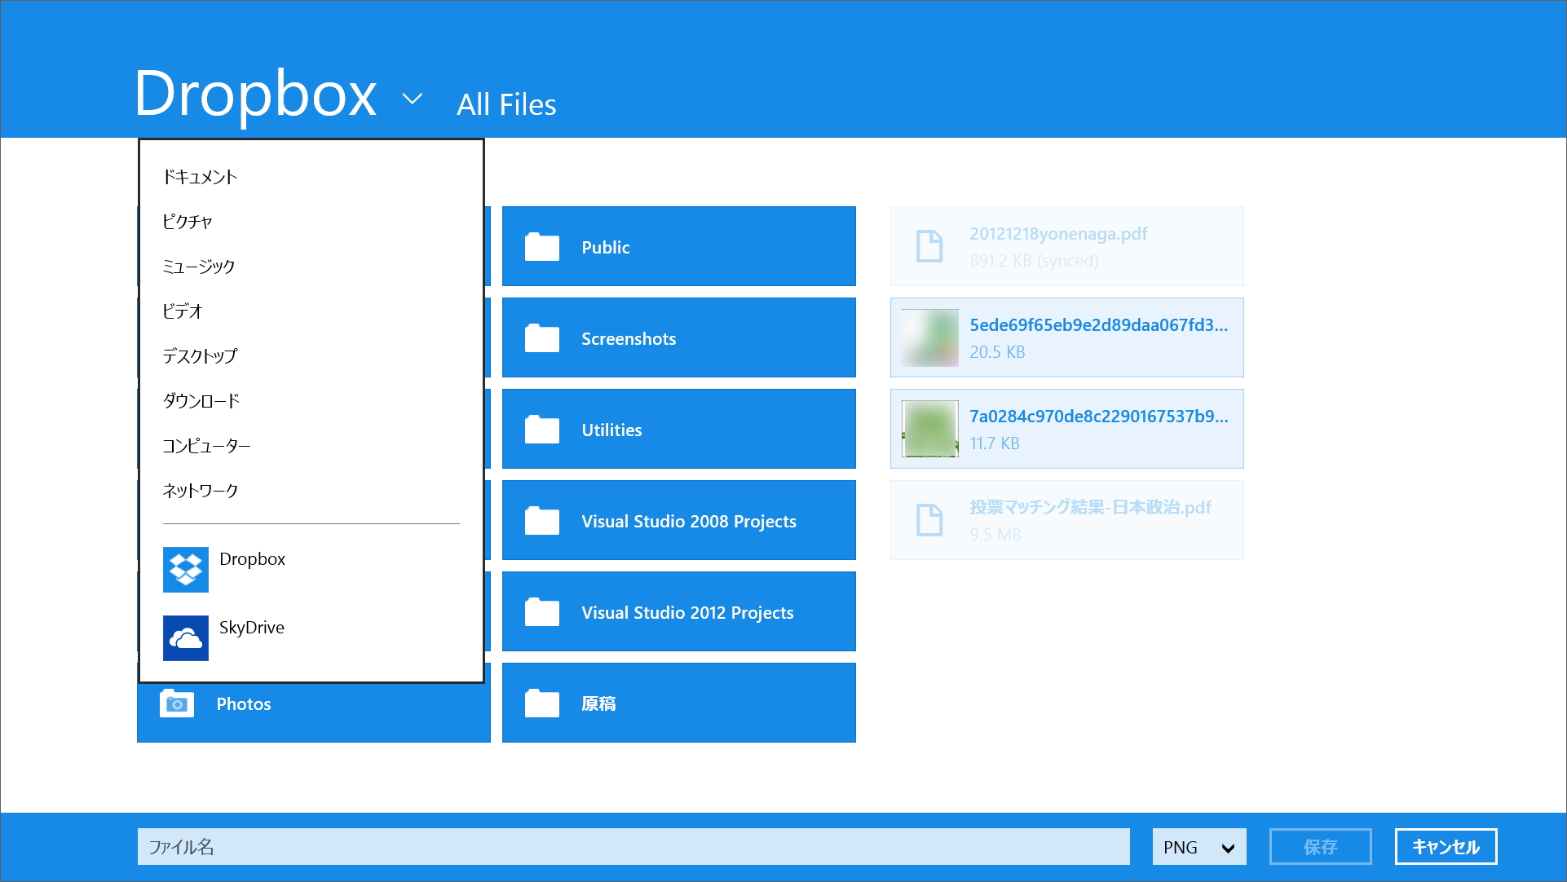The height and width of the screenshot is (882, 1567).
Task: Click the camera icon on the Photos tile
Action: (176, 703)
